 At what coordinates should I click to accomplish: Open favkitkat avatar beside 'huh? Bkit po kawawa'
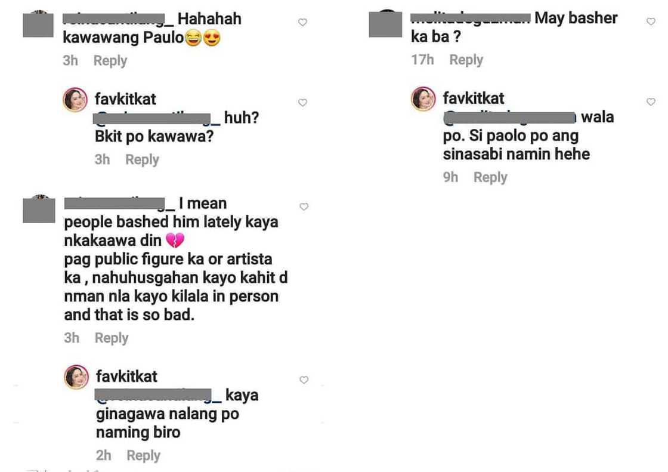[x=75, y=100]
